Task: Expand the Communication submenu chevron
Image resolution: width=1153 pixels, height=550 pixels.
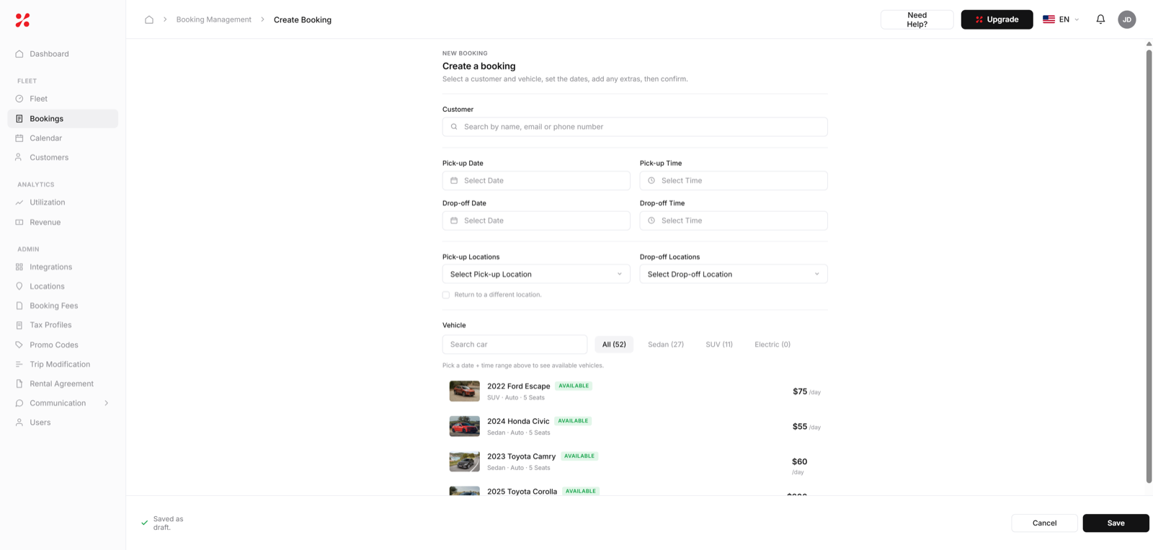Action: 107,403
